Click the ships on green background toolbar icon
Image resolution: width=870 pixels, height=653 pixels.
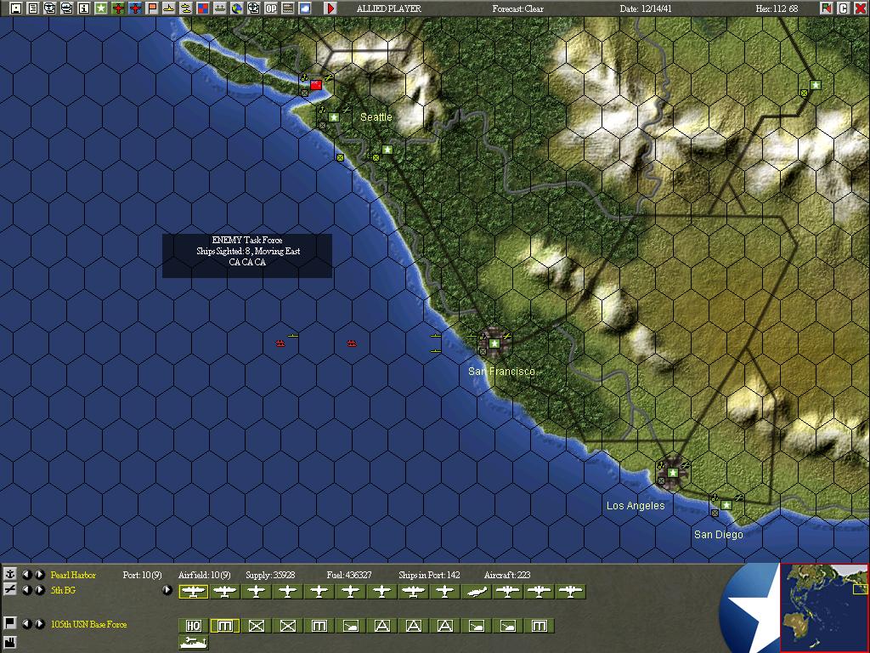point(220,9)
